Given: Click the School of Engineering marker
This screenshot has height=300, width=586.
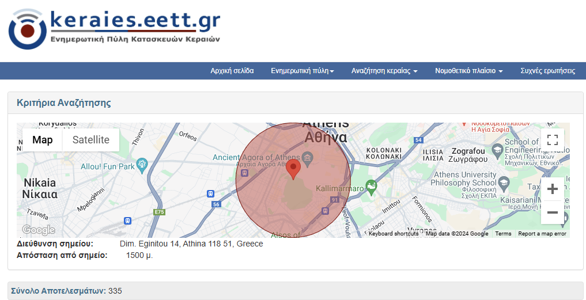Looking at the screenshot, I should pyautogui.click(x=497, y=150).
